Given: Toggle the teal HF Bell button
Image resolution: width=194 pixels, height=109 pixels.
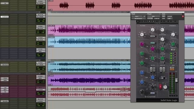Looking at the screenshot, I should coord(152,43).
